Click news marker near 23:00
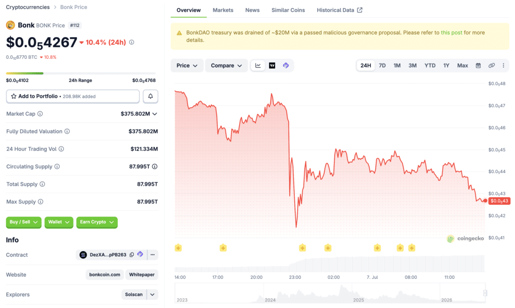The height and width of the screenshot is (308, 515). click(302, 248)
